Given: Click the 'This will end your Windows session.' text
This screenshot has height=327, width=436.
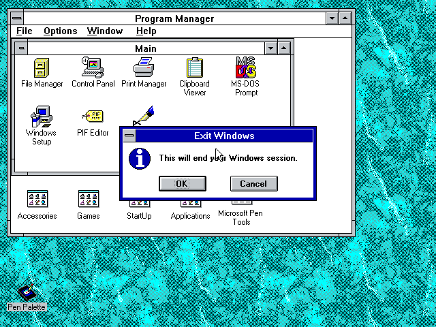Looking at the screenshot, I should coord(228,158).
